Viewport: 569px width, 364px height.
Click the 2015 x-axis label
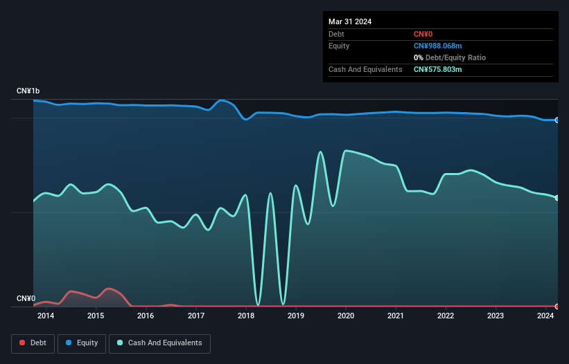tap(96, 316)
